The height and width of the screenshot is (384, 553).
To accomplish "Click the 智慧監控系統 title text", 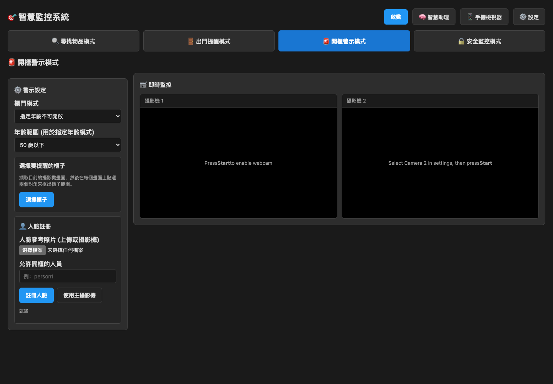I will coord(44,17).
